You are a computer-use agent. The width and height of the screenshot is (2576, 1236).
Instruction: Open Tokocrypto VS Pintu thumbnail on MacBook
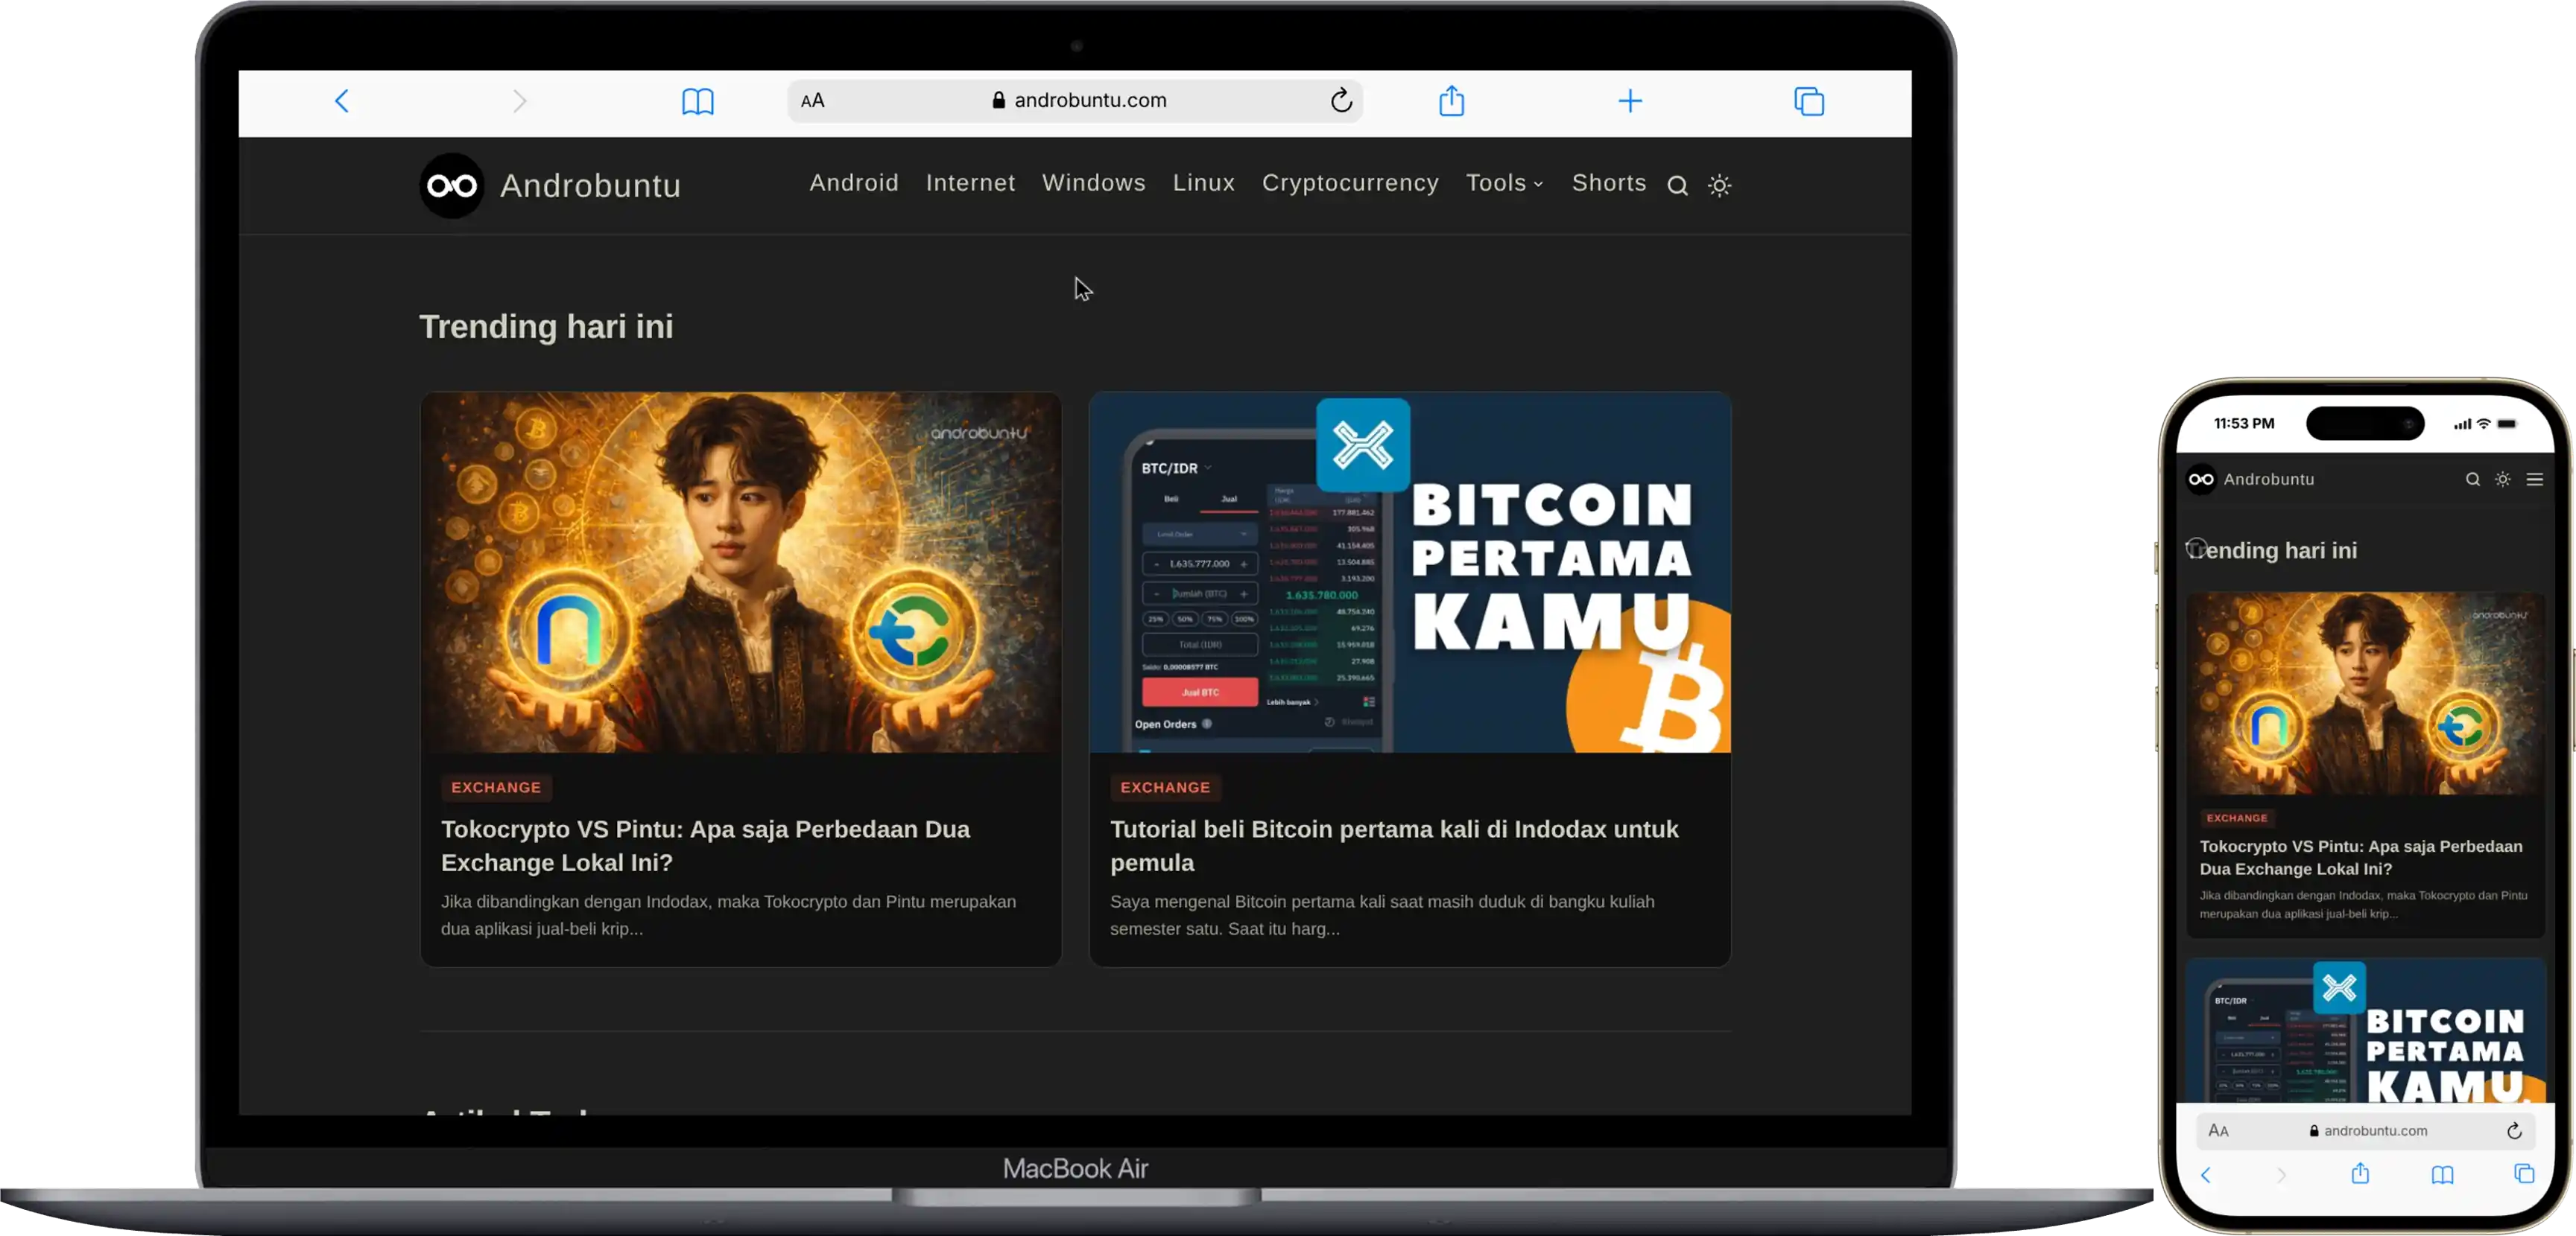[x=741, y=572]
